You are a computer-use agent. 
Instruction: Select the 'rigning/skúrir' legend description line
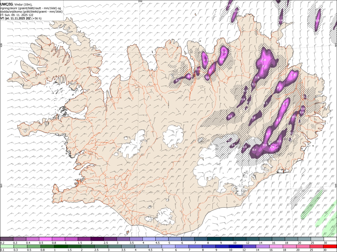[x=31, y=8]
